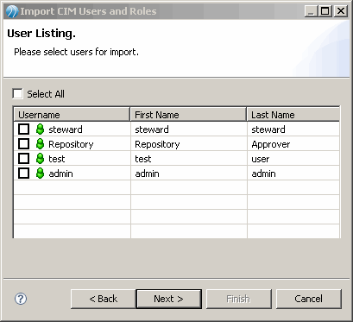Enable the Select All checkbox
The width and height of the screenshot is (353, 322).
[x=17, y=94]
